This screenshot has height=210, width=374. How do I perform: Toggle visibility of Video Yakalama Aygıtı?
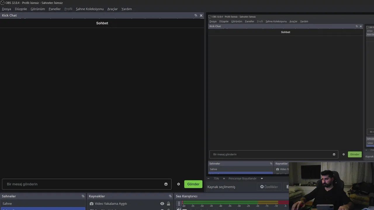(x=162, y=204)
